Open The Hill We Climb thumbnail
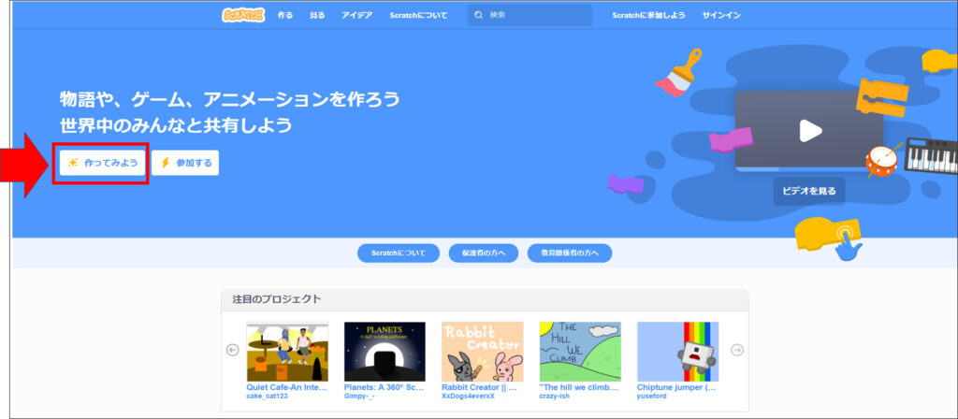958x419 pixels. (580, 352)
